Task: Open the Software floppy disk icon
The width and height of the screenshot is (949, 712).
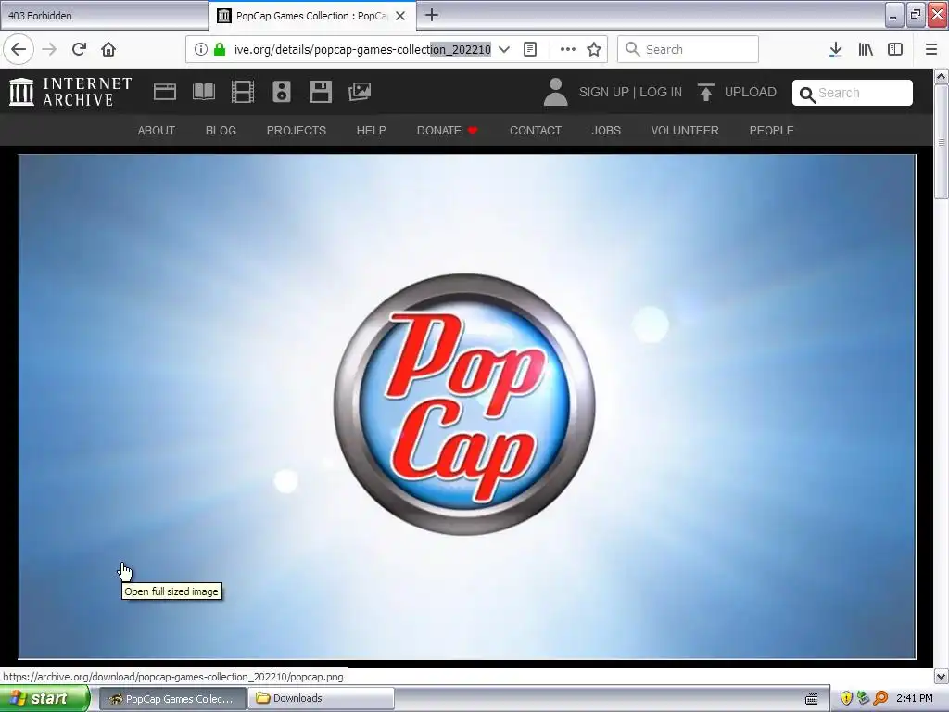Action: coord(320,92)
